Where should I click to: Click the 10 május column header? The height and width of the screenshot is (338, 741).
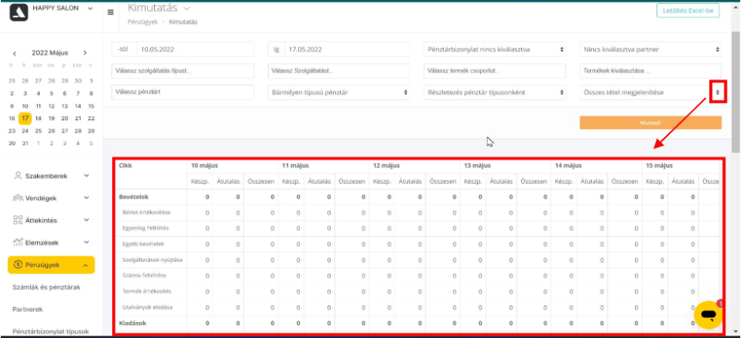point(205,166)
